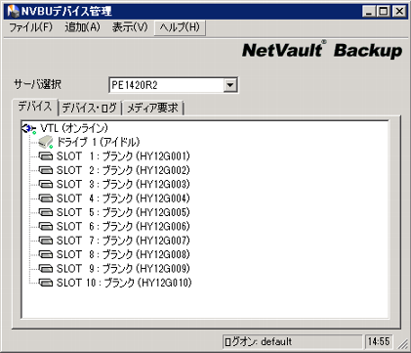Select SLOT 2 text with HY12G002
The image size is (411, 353).
pyautogui.click(x=123, y=170)
